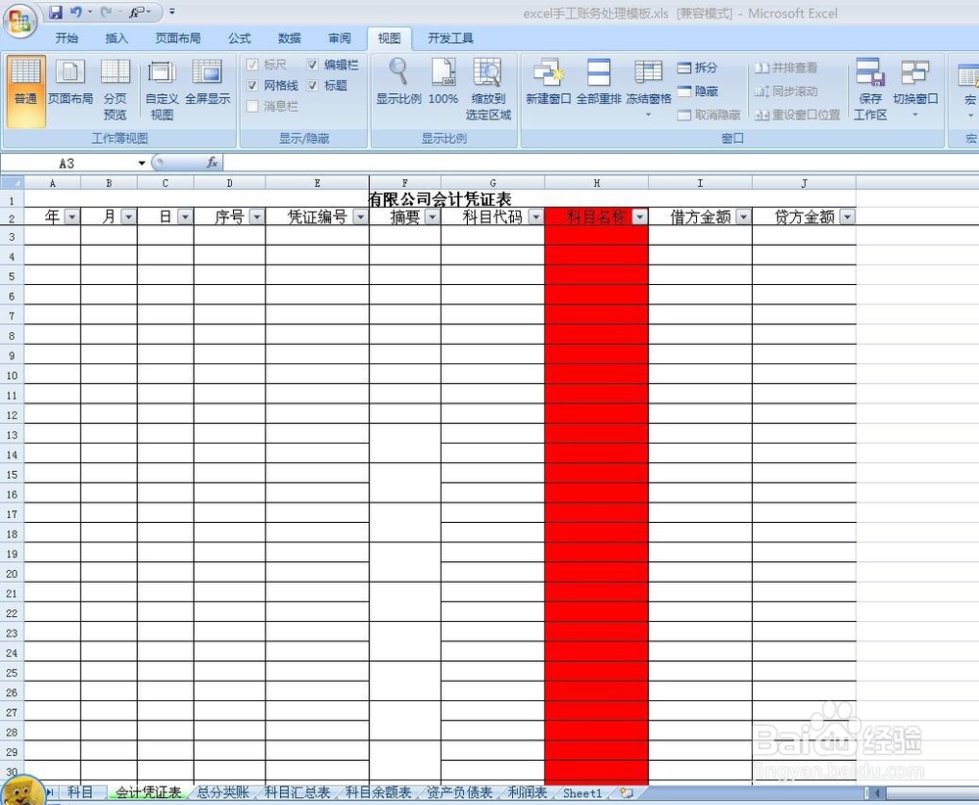This screenshot has height=805, width=979.
Task: Click the select-all corner of grid
Action: [12, 183]
